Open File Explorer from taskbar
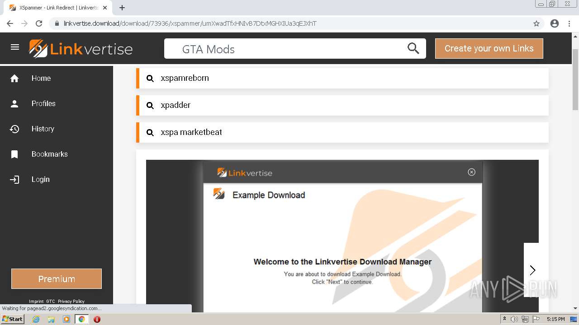The height and width of the screenshot is (325, 579). 51,319
